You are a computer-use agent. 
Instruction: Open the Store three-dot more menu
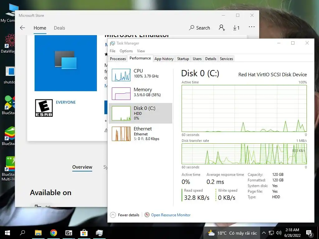coord(252,27)
